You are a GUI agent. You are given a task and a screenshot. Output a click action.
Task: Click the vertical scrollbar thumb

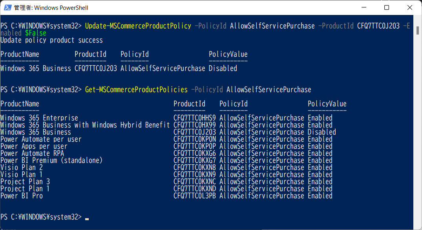[x=417, y=30]
